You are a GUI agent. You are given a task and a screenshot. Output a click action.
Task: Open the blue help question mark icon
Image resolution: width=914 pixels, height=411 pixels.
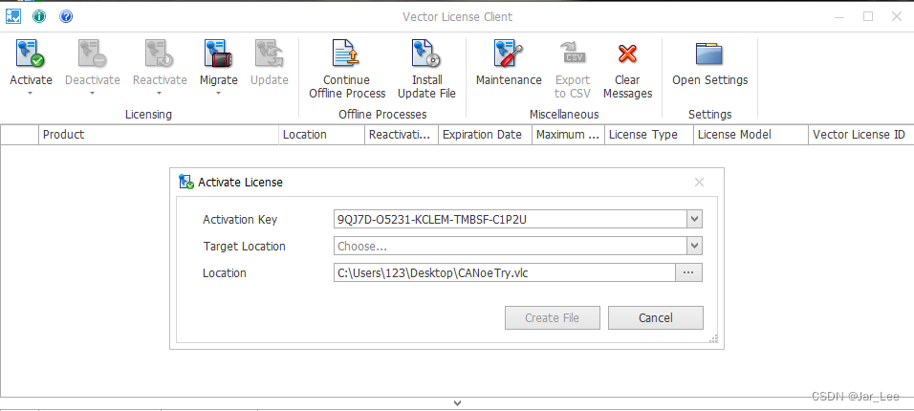tap(66, 16)
